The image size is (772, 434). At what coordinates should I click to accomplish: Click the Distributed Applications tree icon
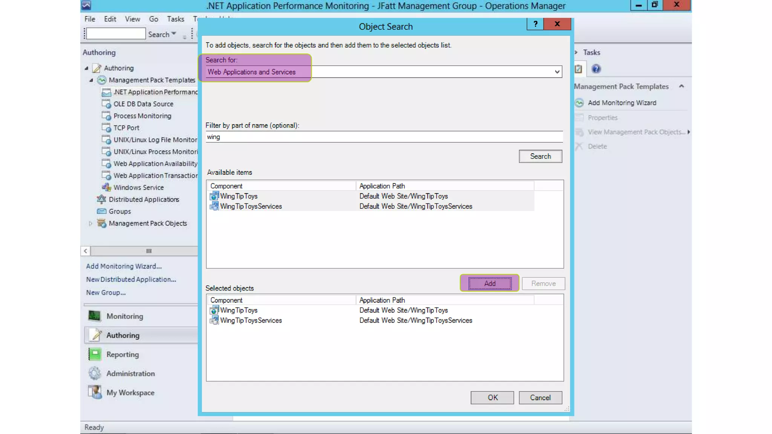click(101, 199)
